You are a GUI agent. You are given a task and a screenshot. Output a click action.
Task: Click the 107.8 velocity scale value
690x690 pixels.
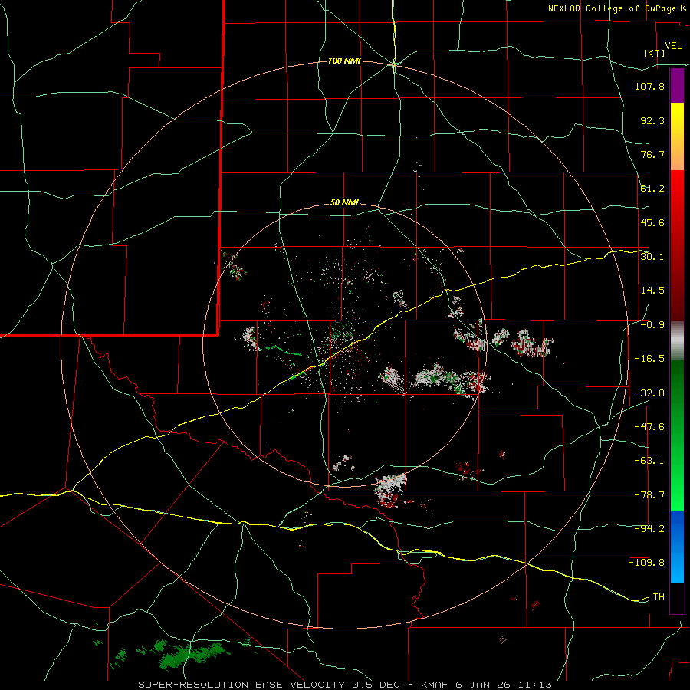tap(649, 86)
